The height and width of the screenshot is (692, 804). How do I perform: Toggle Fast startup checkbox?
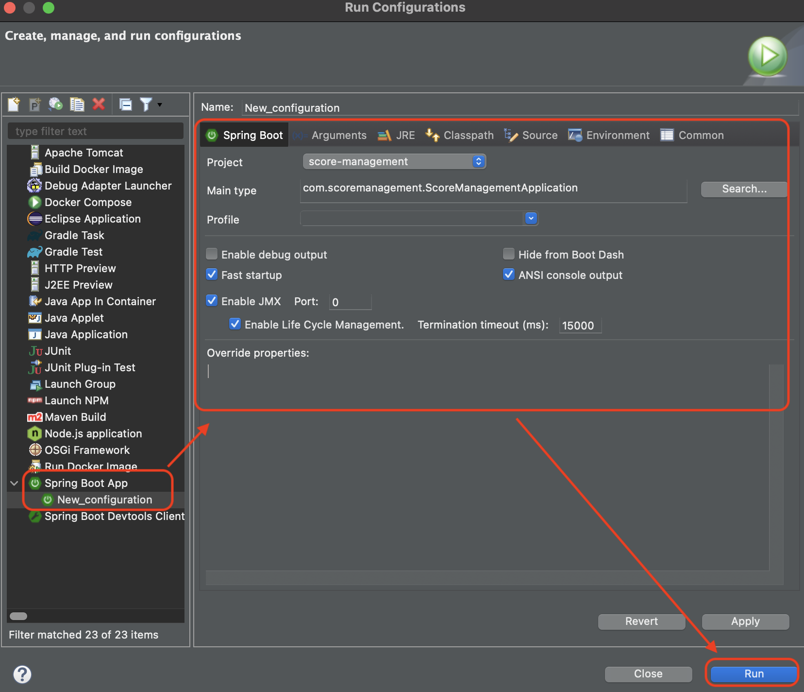(x=212, y=275)
